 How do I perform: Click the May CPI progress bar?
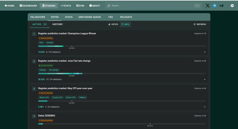click(122, 101)
